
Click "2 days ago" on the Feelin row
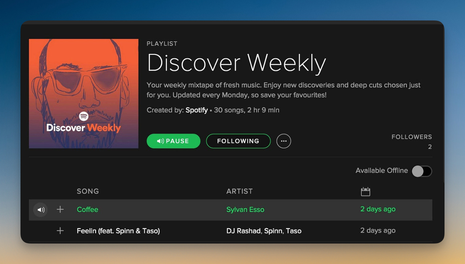pyautogui.click(x=378, y=230)
